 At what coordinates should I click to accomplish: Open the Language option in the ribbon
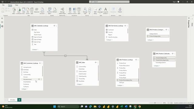100,11
